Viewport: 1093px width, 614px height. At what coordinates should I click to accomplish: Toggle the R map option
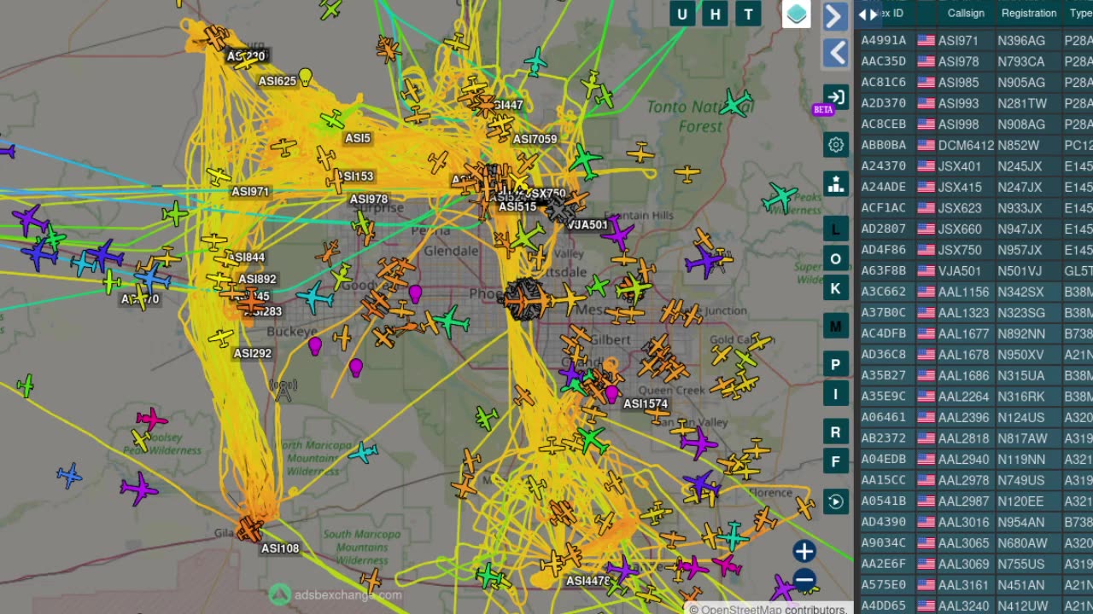point(835,432)
